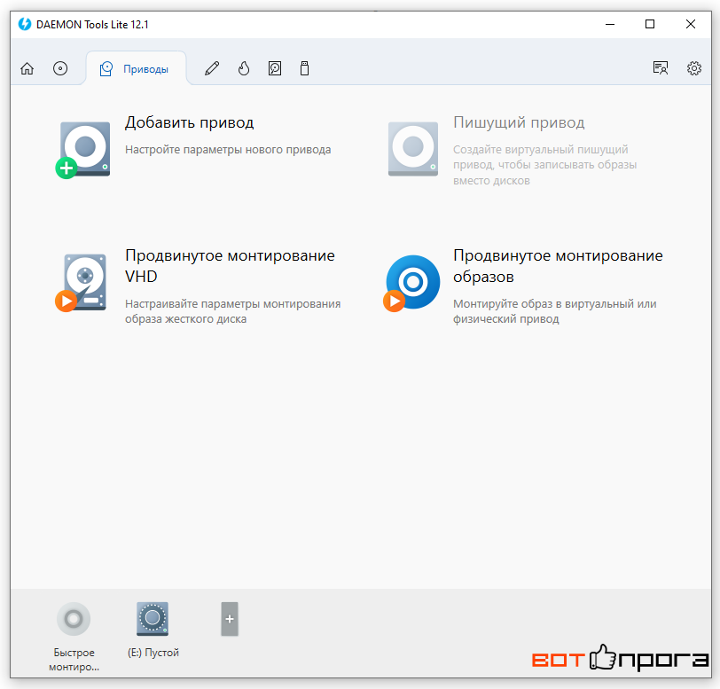Open the virtual HDD tab icon

275,68
